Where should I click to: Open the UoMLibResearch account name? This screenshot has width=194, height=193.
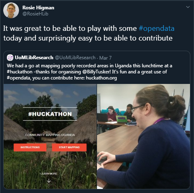pos(34,58)
